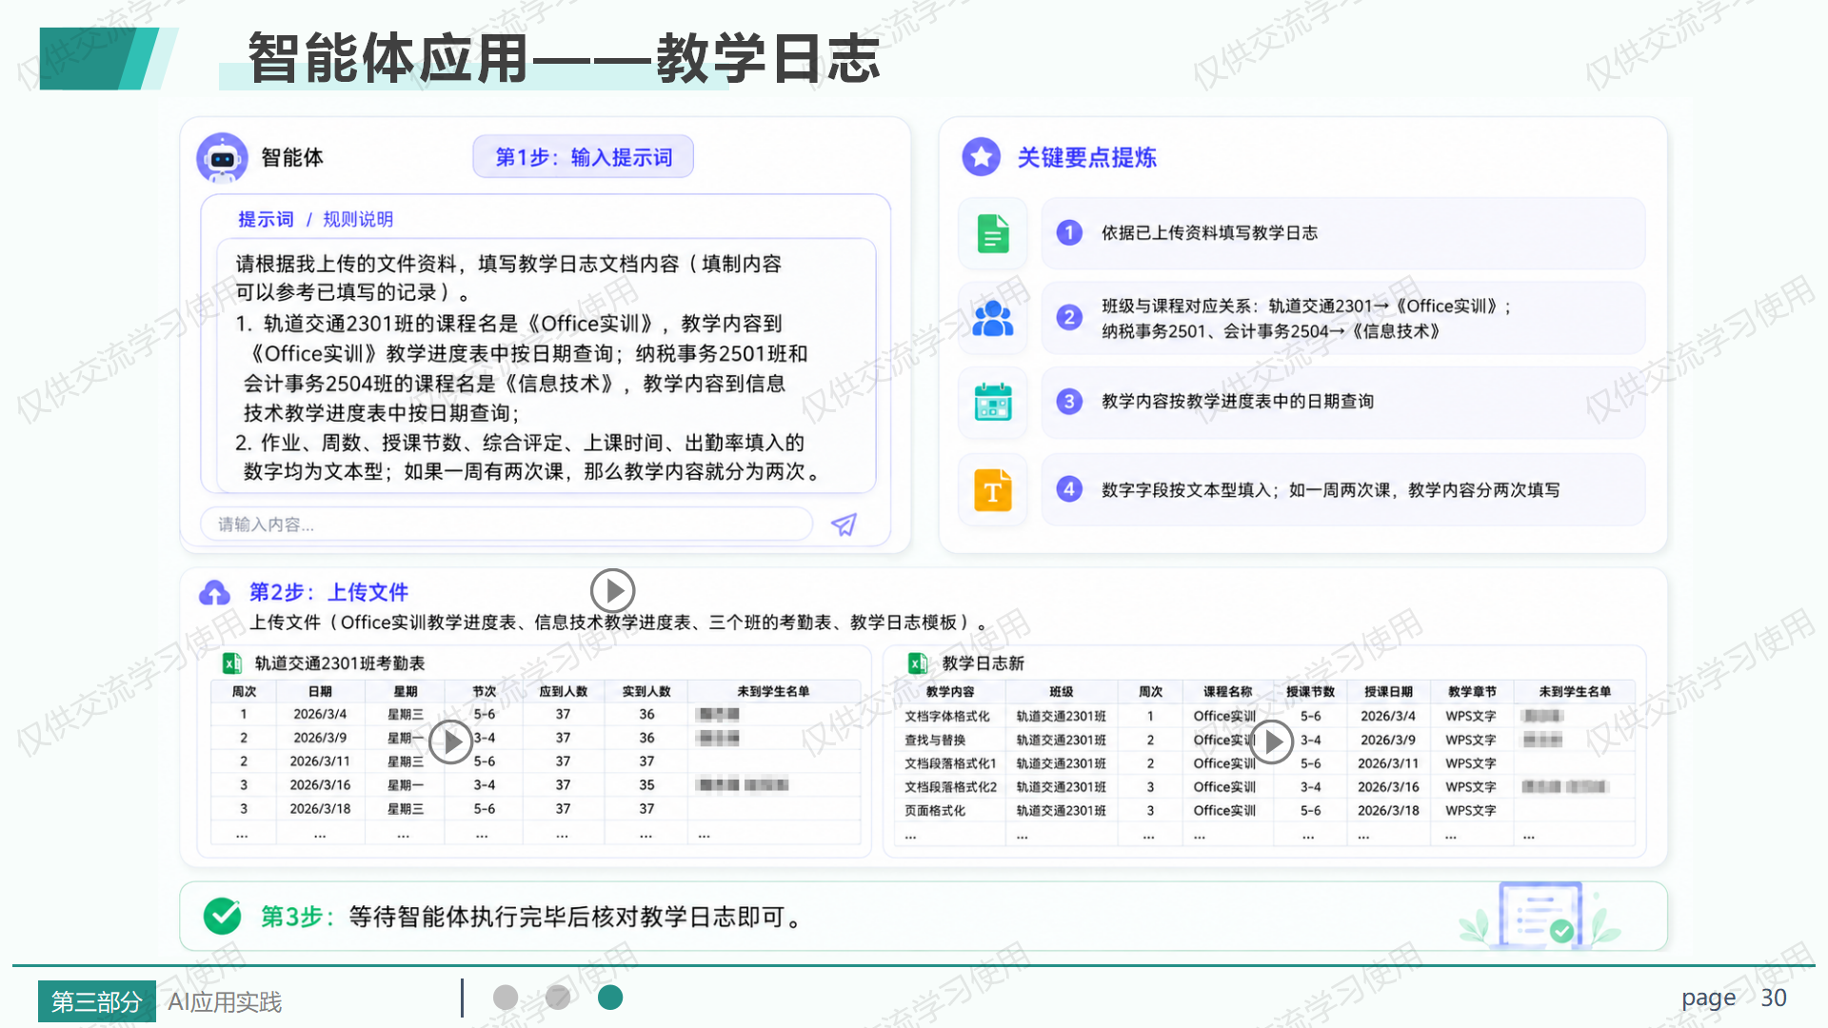Click the cloud upload icon beside 第2步

[214, 593]
